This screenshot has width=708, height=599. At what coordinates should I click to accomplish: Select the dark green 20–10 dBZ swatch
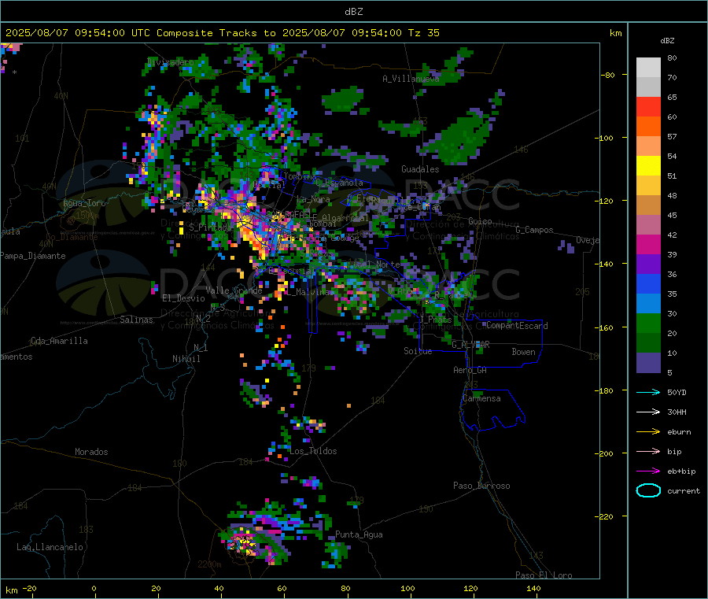tap(648, 343)
